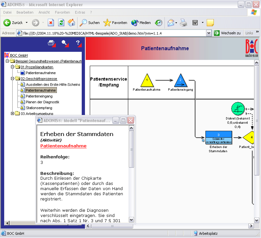261x238 pixels.
Task: Click diagram vertical scrollbar down arrow
Action: pyautogui.click(x=257, y=221)
